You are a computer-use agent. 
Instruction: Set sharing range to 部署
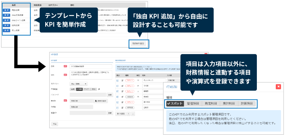tap(79, 89)
